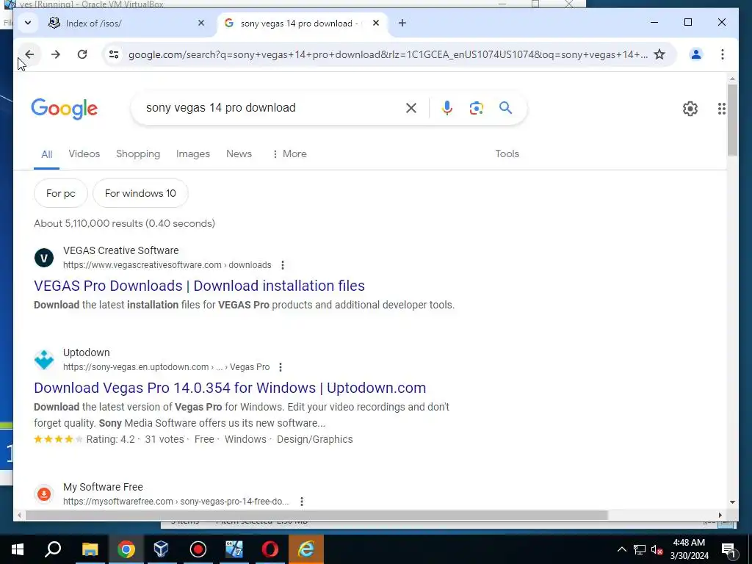
Task: Open options for VEGAS Creative Software result
Action: tap(283, 265)
